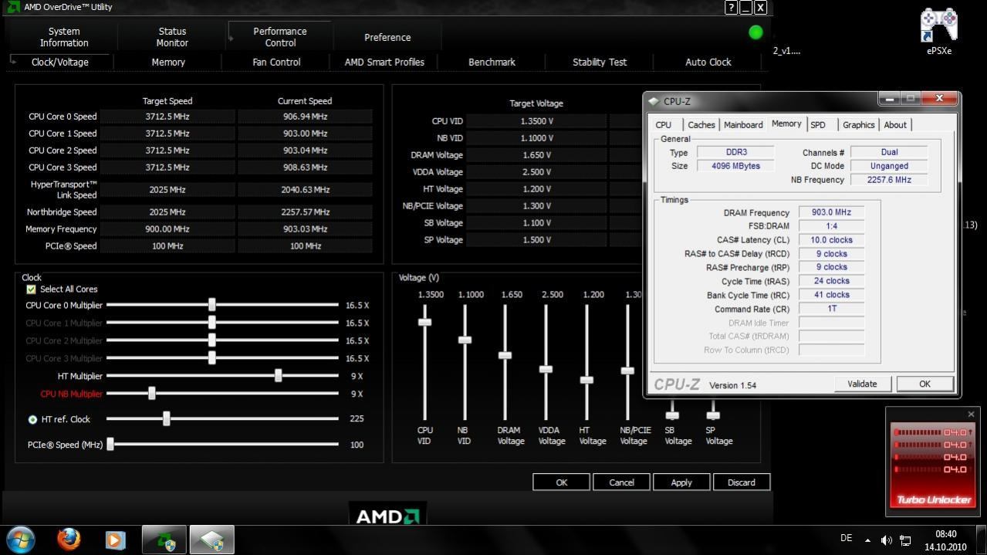Show hidden tray icons arrow

[867, 540]
